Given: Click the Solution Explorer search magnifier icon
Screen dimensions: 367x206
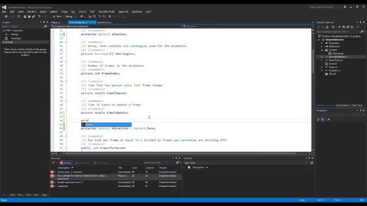Looking at the screenshot, I should pyautogui.click(x=362, y=31).
